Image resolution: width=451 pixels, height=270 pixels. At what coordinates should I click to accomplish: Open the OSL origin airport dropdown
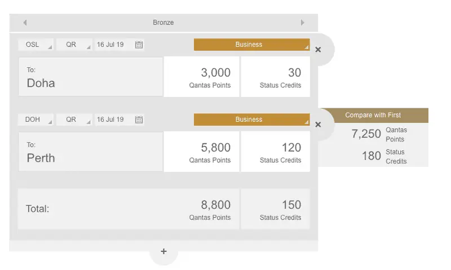[x=36, y=45]
